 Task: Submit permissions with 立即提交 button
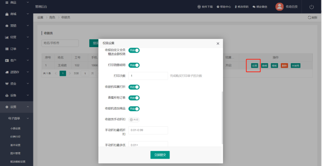click(x=160, y=155)
